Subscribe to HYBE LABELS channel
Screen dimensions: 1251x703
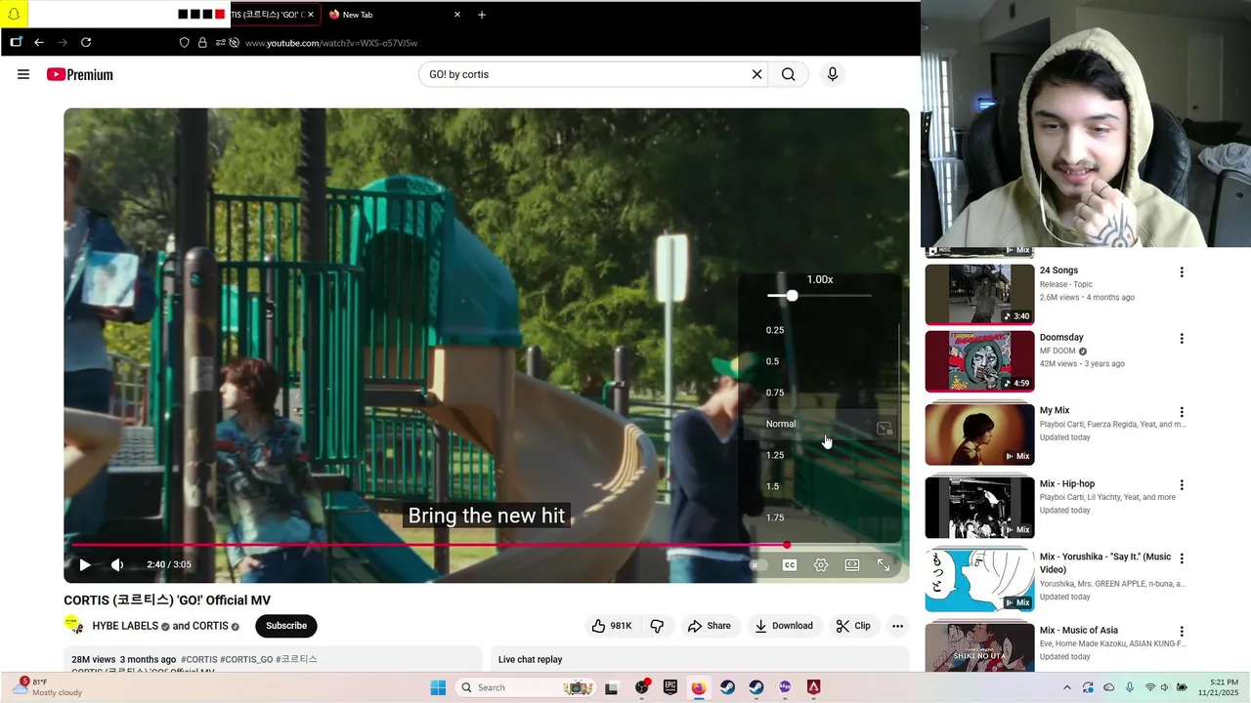pyautogui.click(x=286, y=626)
